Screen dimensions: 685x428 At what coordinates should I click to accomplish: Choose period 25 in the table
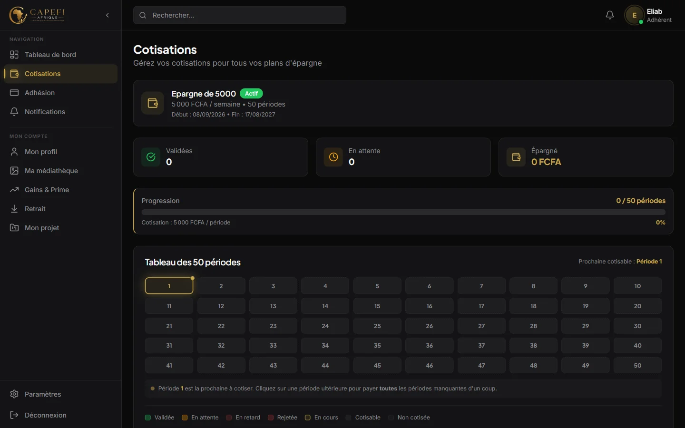377,326
